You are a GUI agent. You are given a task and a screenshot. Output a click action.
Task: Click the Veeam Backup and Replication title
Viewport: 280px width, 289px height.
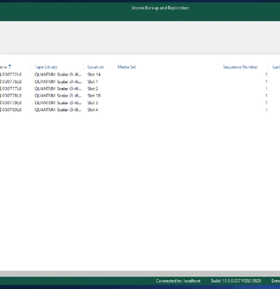160,8
